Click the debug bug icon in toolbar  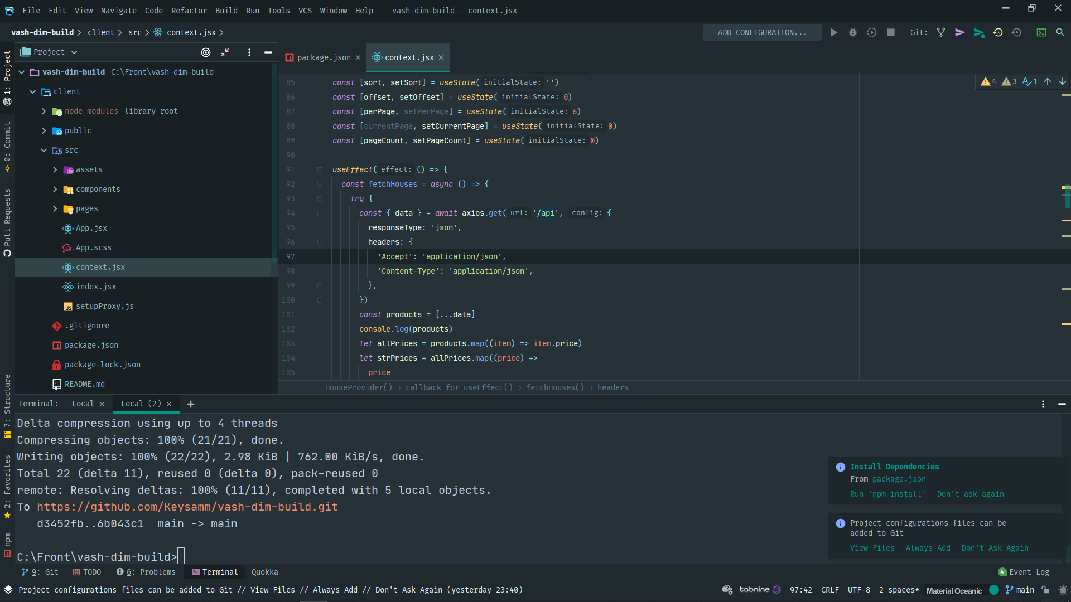852,32
